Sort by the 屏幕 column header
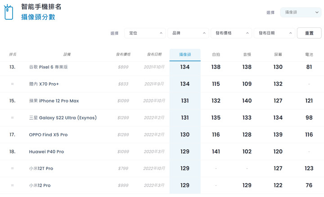The height and width of the screenshot is (197, 324). [278, 54]
